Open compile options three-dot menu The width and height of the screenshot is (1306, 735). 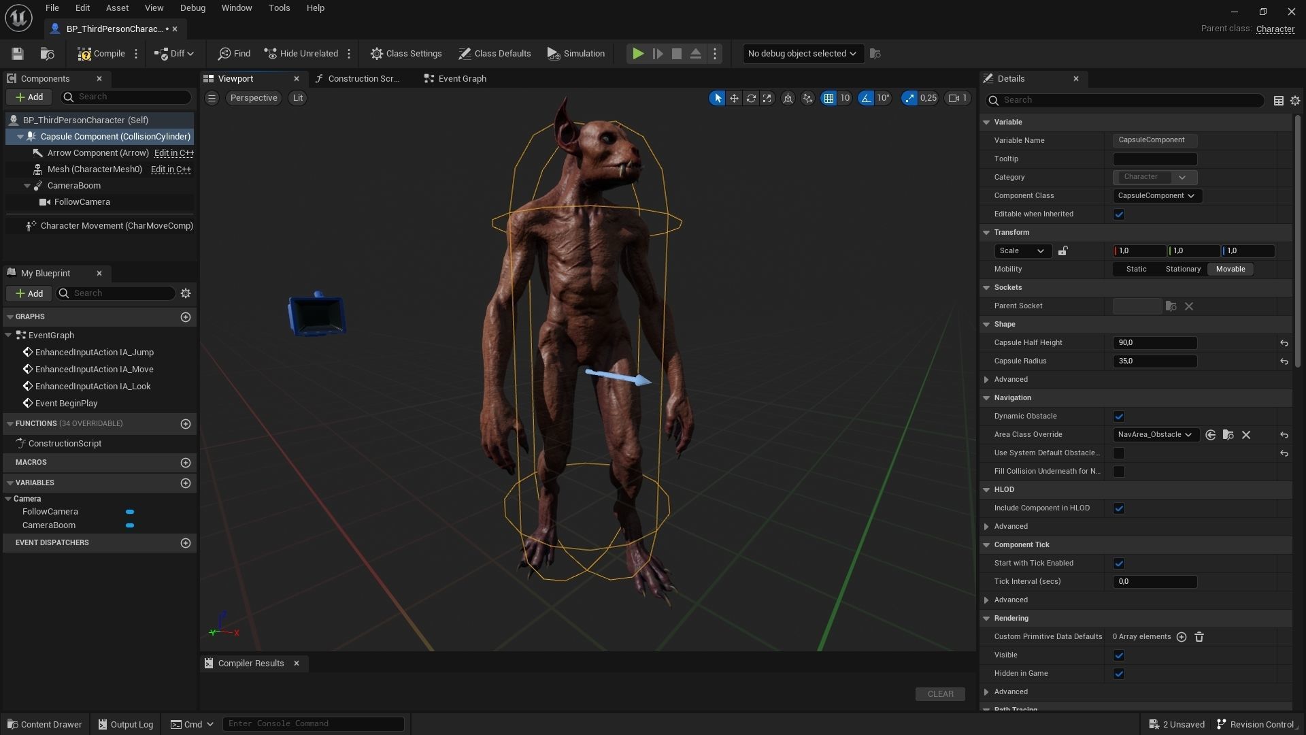(x=136, y=54)
